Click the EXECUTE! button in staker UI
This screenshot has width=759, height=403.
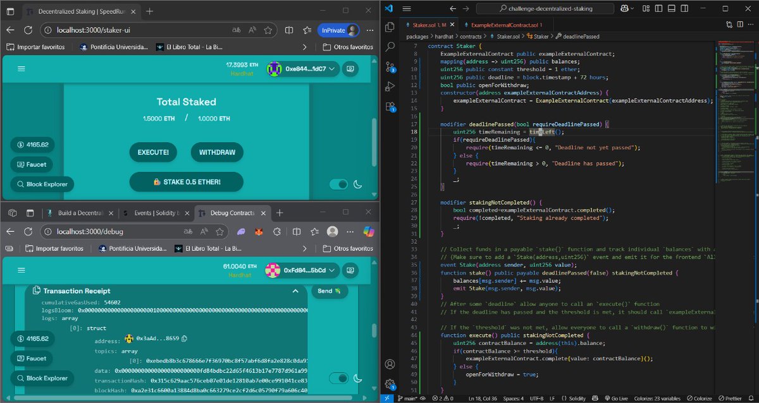[153, 152]
